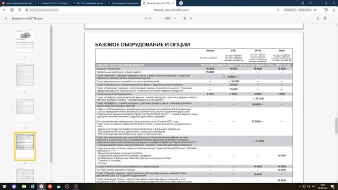Open the new tab plus button
This screenshot has width=338, height=190.
coord(181,3)
